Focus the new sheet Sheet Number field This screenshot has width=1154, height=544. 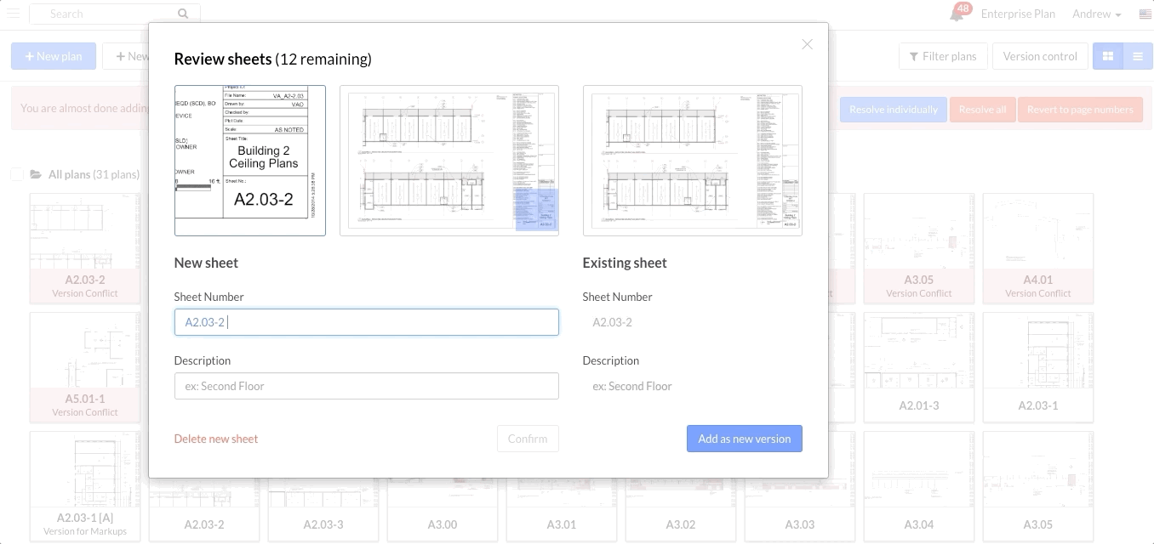[366, 322]
